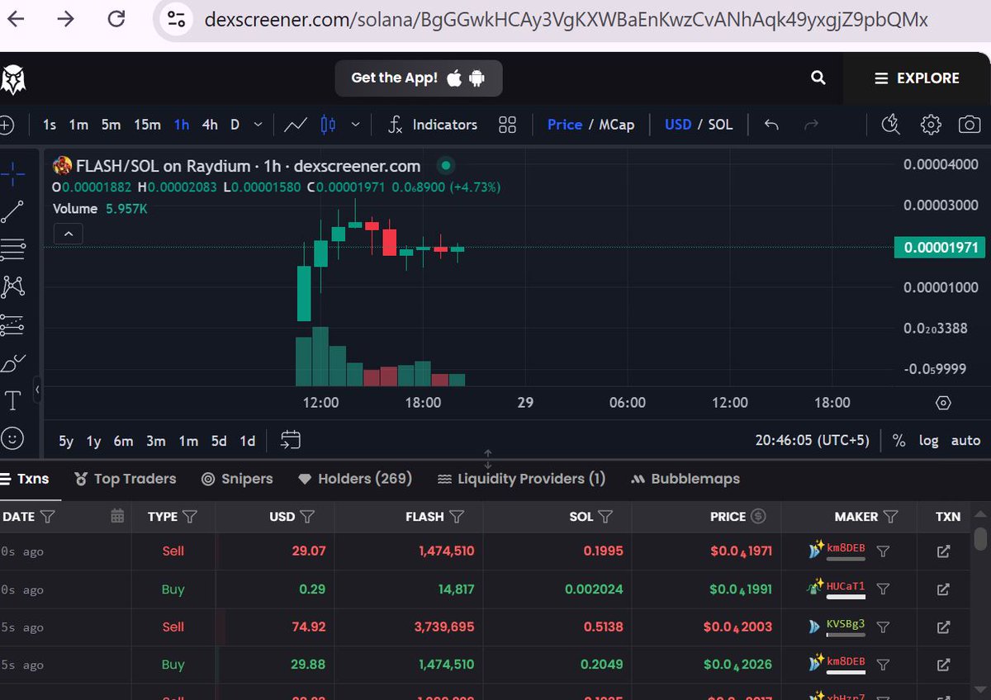This screenshot has height=700, width=991.
Task: Select the trend line drawing tool
Action: coord(12,211)
